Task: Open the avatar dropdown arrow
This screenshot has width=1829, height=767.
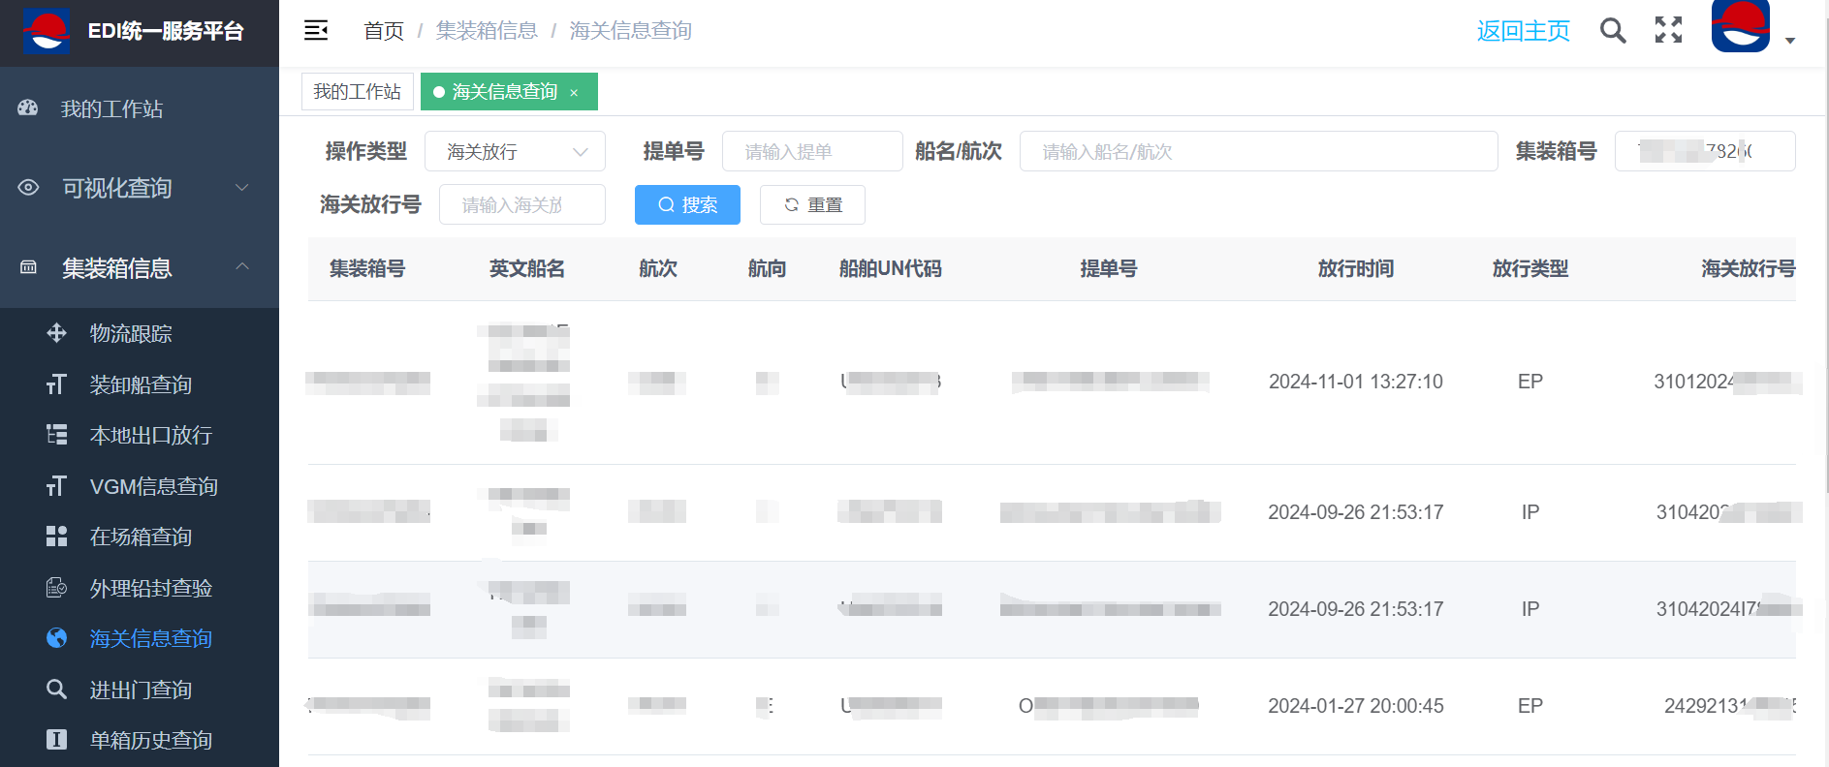Action: [x=1790, y=41]
